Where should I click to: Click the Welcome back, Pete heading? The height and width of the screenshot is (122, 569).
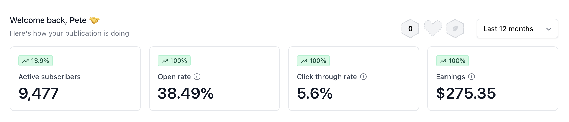point(48,20)
